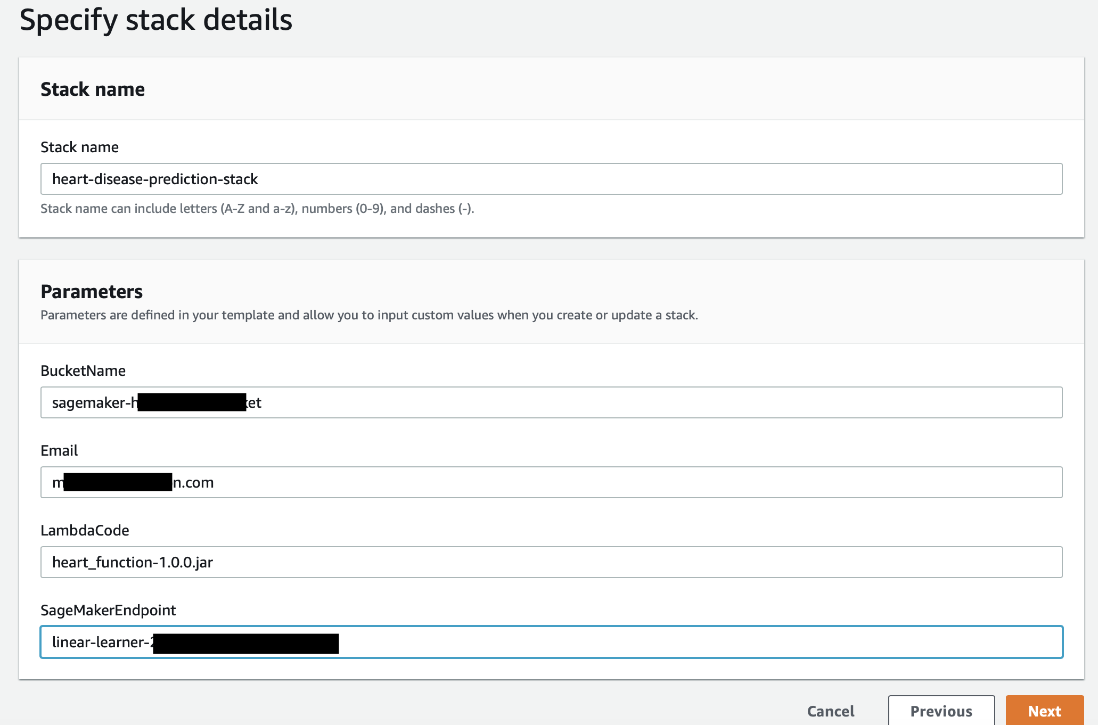1098x725 pixels.
Task: Click the Parameters section heading
Action: tap(92, 291)
